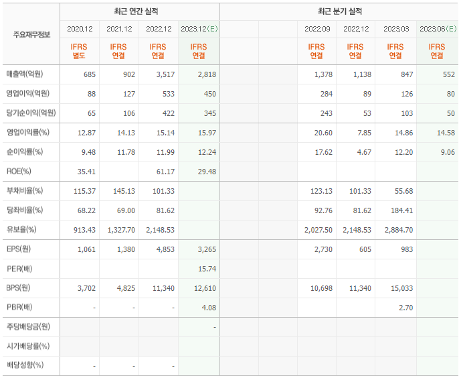Select the '유보율(%)' row label
Screen dimensions: 461x378
(x=21, y=230)
